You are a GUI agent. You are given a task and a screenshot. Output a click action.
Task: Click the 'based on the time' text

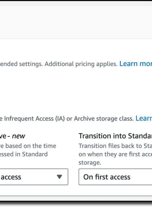31,146
